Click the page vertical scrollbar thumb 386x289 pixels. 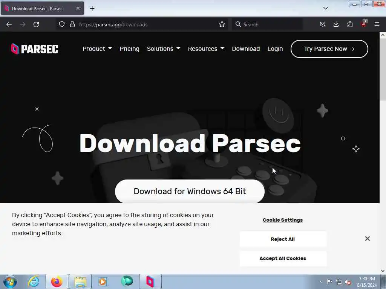[x=383, y=69]
